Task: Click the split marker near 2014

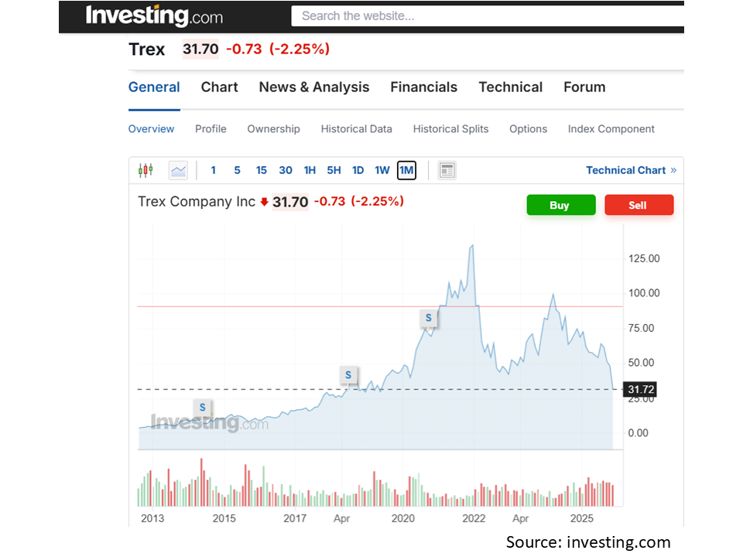Action: [202, 407]
